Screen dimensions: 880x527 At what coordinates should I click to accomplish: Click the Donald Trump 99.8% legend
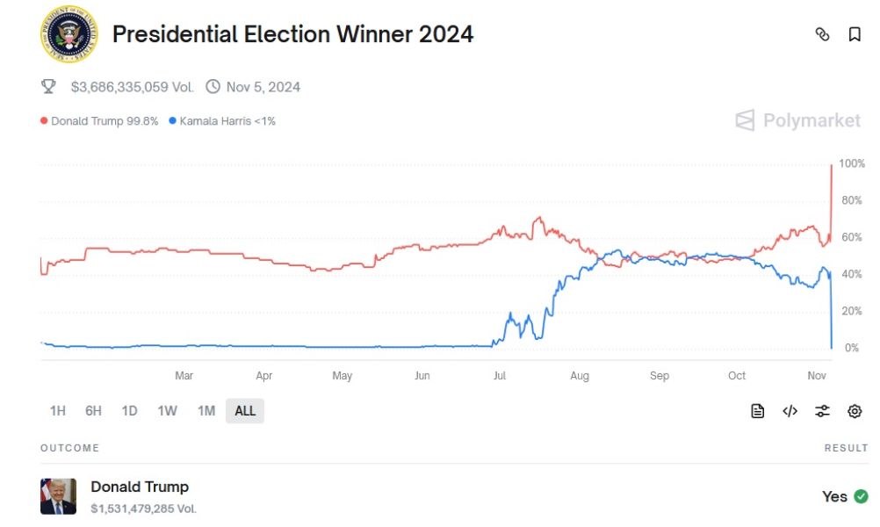99,121
